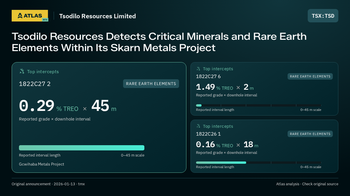This screenshot has height=196, width=350.
Task: Click the hole ID 1822C26 1
Action: pos(208,134)
